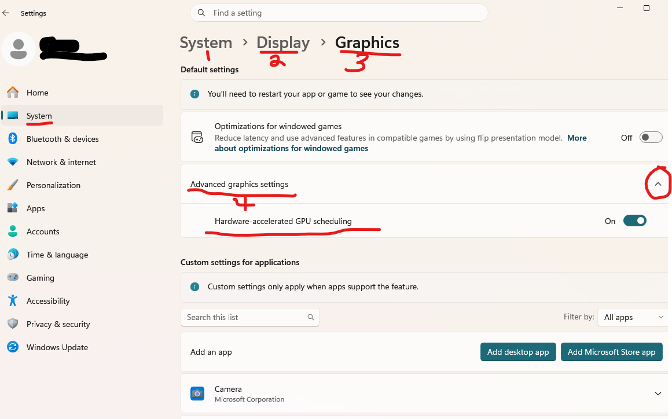
Task: Click the Custom settings for applications heading
Action: point(240,262)
